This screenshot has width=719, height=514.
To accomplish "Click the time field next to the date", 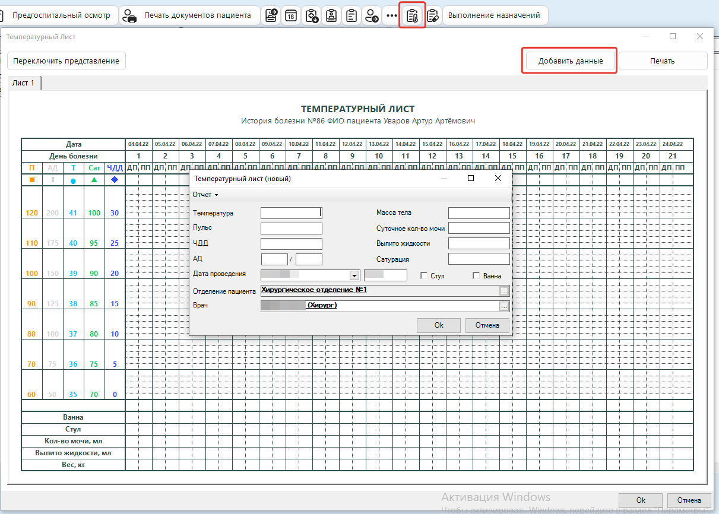I will [x=385, y=275].
